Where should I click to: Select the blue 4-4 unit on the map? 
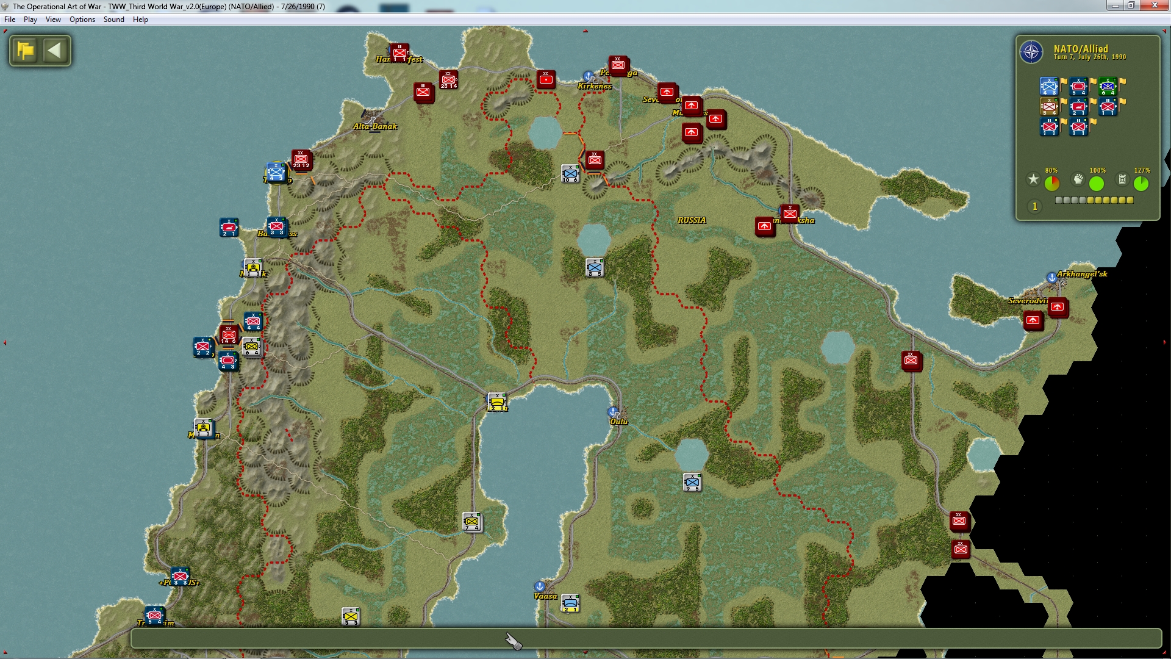[253, 322]
